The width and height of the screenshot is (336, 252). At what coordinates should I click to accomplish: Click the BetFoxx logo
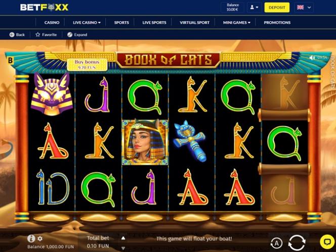click(x=44, y=8)
